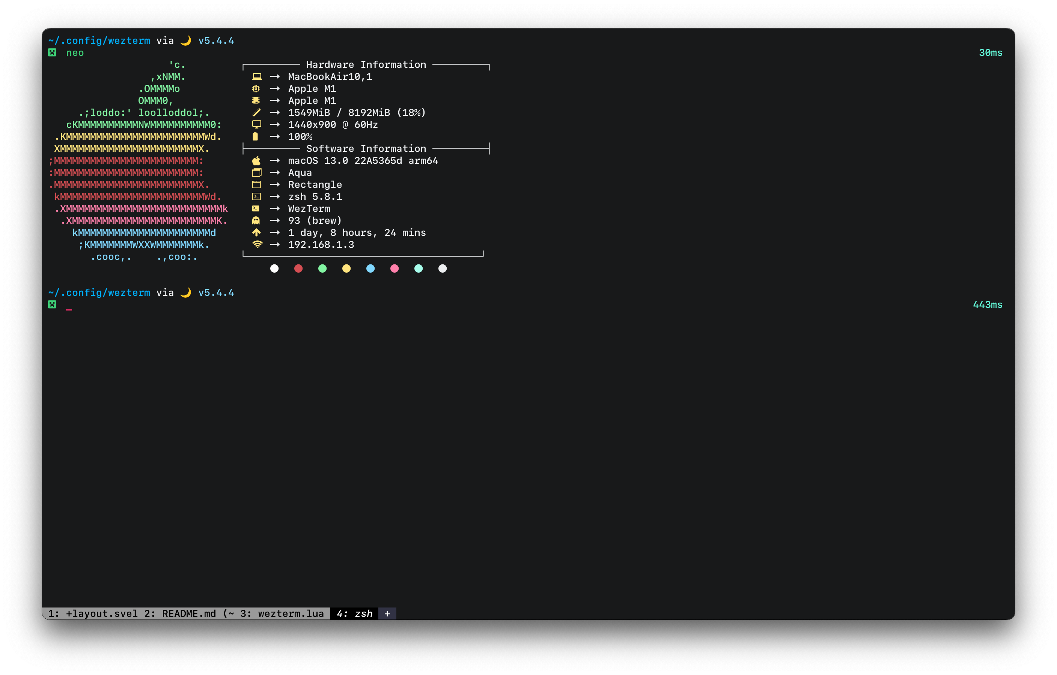
Task: Click the 'Aqua' text
Action: pos(300,173)
